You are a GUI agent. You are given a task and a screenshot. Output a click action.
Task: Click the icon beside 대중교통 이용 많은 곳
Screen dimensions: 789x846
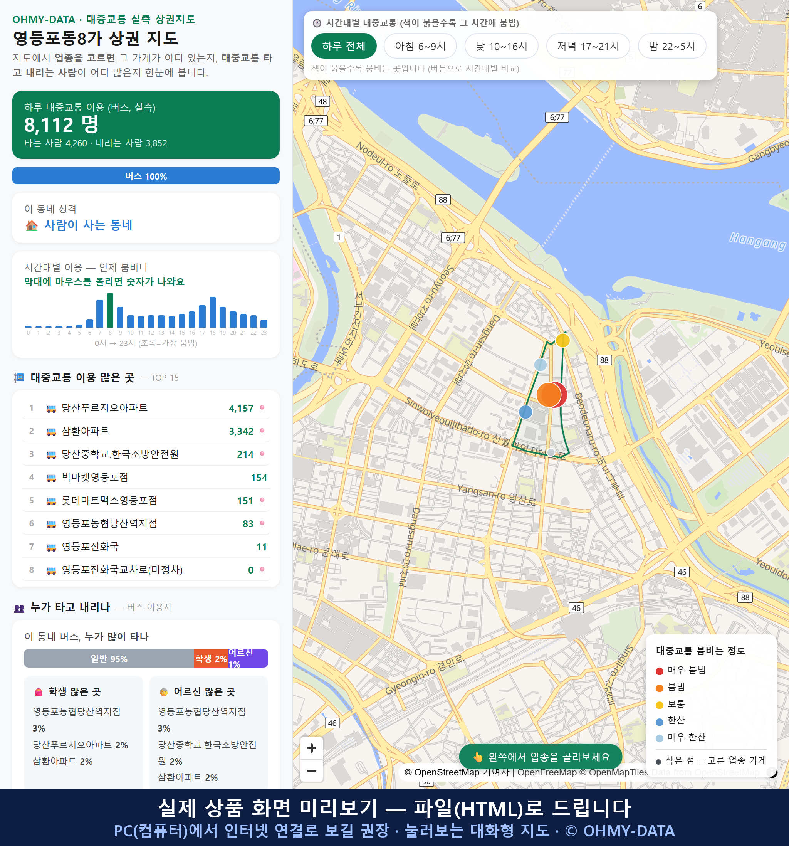(x=19, y=377)
